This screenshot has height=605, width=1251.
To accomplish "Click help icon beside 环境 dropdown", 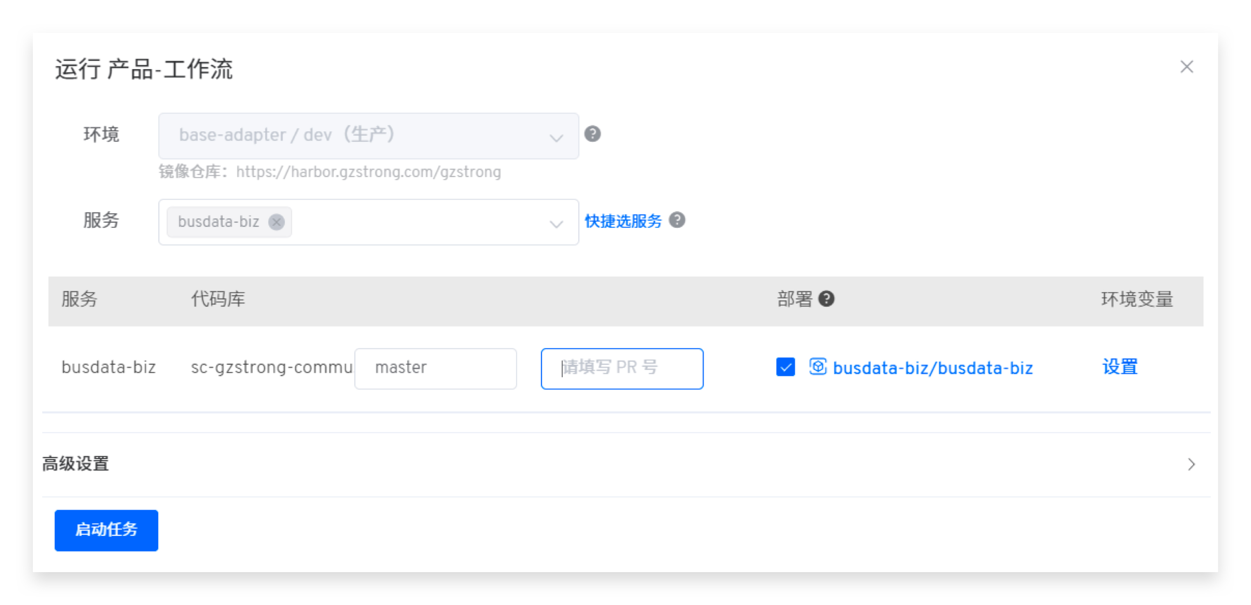I will (x=592, y=134).
